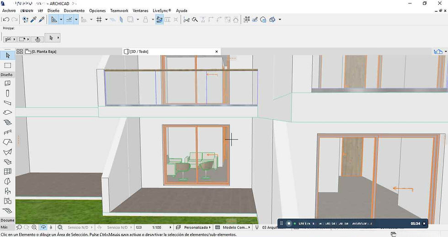Screen dimensions: 448x237
Task: Select the Curtain Wall tool
Action: pos(7,171)
